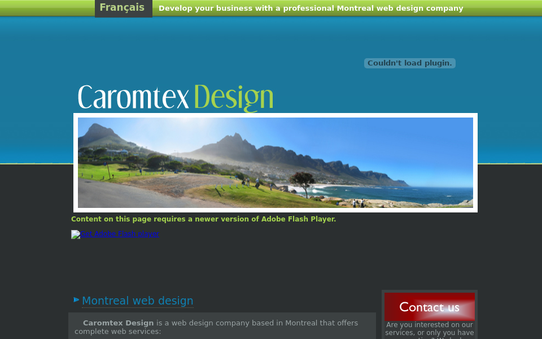Switch site language to Français
The width and height of the screenshot is (542, 339).
122,7
